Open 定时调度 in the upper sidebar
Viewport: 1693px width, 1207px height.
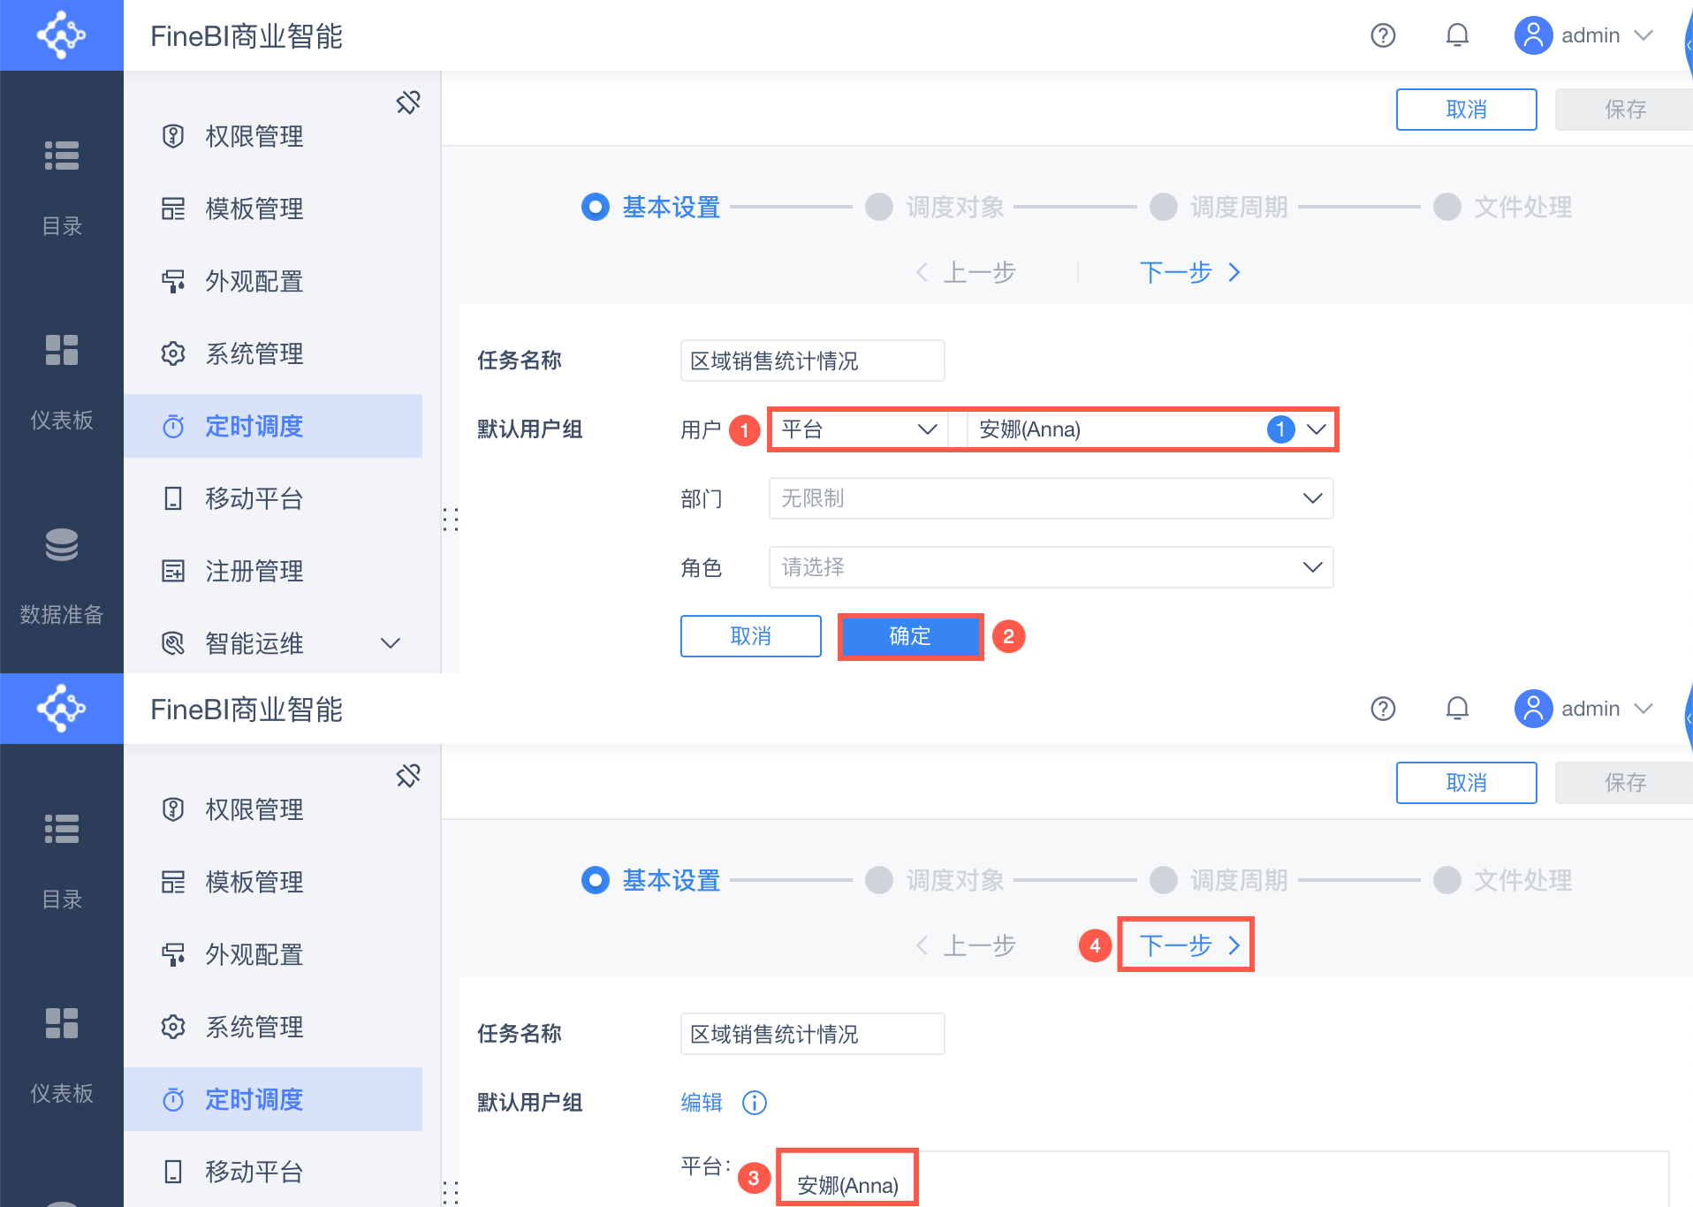coord(273,426)
